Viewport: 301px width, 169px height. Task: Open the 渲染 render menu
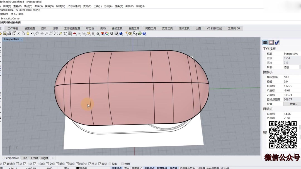point(119,6)
